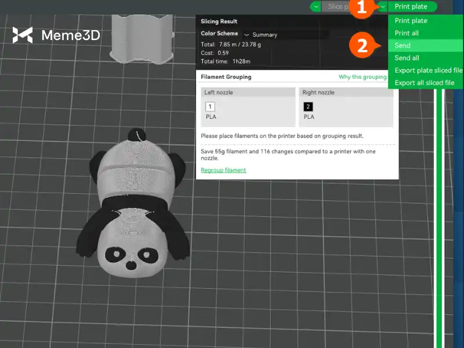Select Send all in the menu
This screenshot has height=348, width=464.
click(x=407, y=58)
